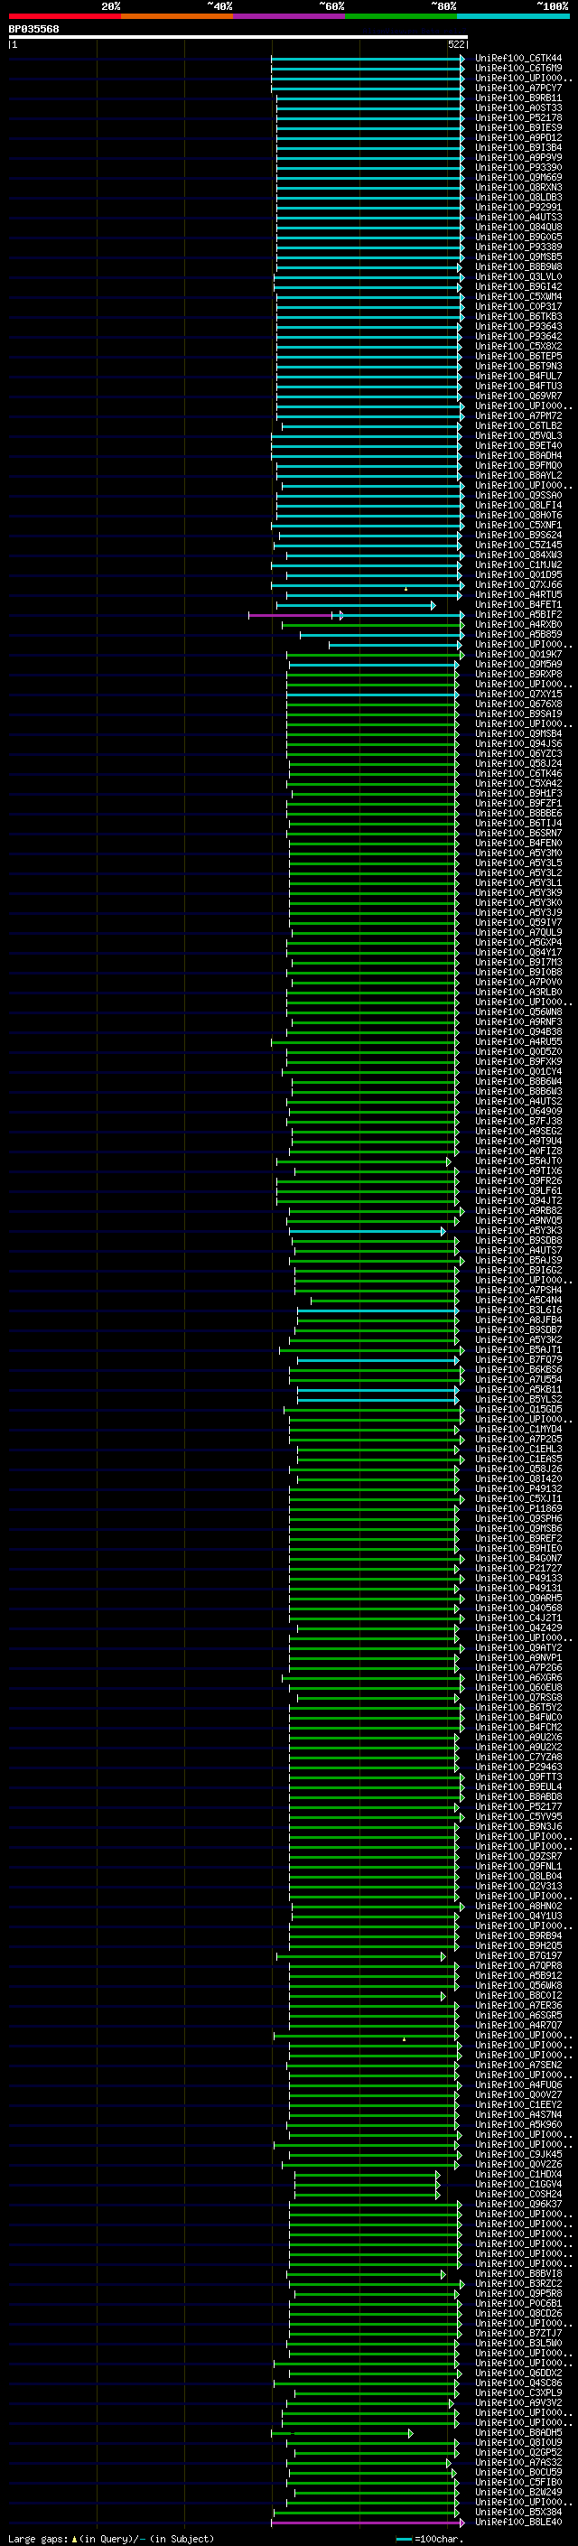Select the UniRef100_A5BIF2 entry
This screenshot has width=578, height=2546.
(x=517, y=615)
